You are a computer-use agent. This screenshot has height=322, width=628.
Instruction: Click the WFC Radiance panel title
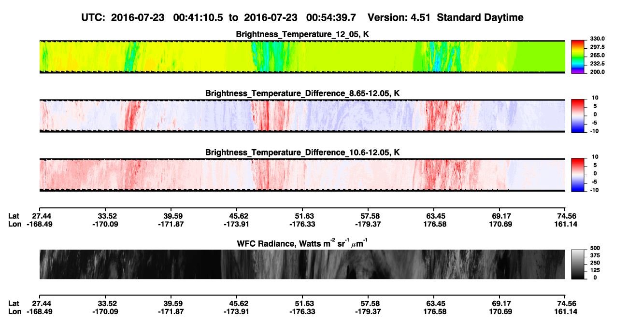[302, 243]
